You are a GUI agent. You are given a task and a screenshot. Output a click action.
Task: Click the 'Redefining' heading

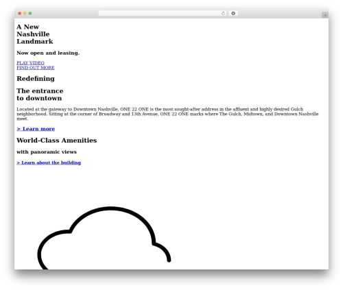coord(36,79)
